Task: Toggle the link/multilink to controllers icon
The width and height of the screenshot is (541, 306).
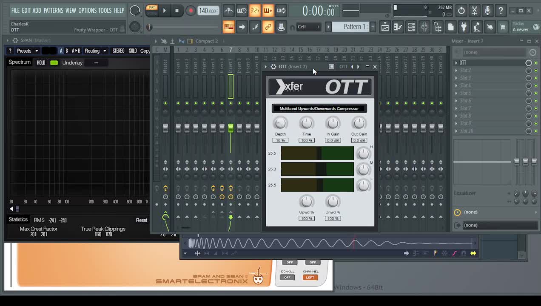Action: [x=268, y=27]
